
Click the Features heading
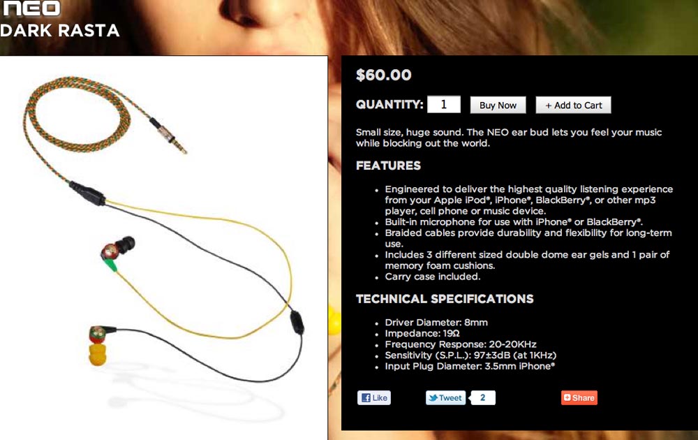[388, 166]
